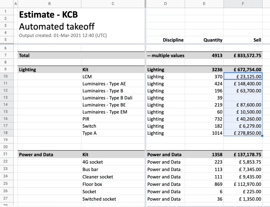Click 'Luminaires - Type BE' cell

[x=113, y=105]
